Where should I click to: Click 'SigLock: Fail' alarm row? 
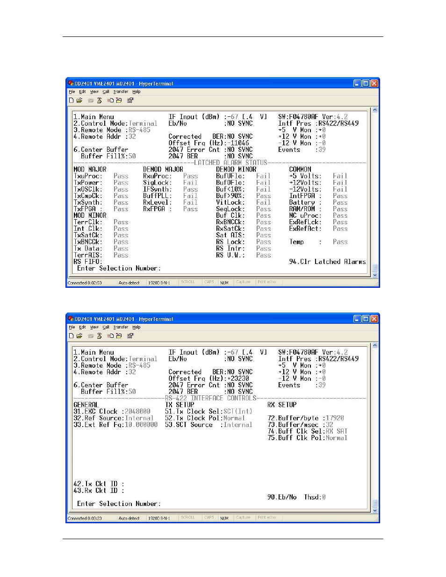click(x=170, y=182)
